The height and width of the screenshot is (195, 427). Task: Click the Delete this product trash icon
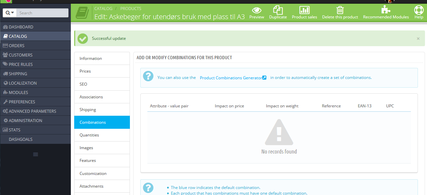340,10
